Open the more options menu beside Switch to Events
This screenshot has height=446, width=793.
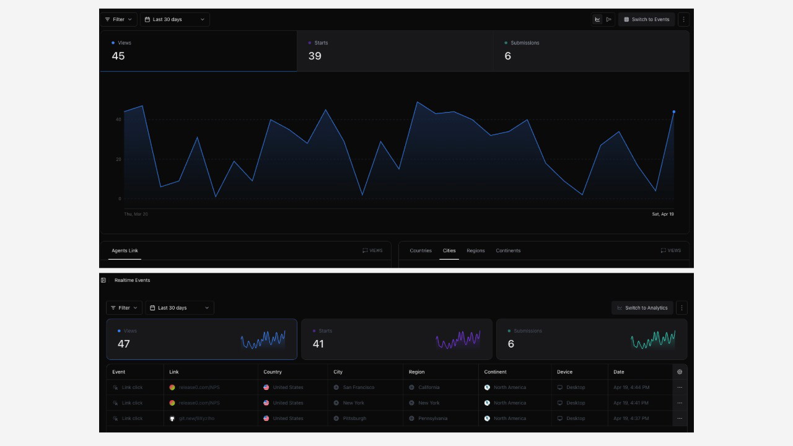[683, 19]
